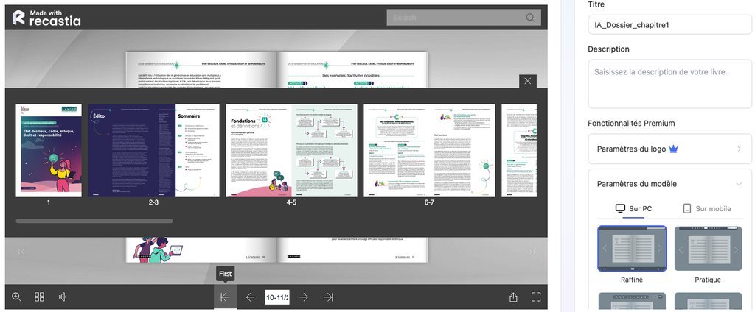Click the Recastia logo

46,18
